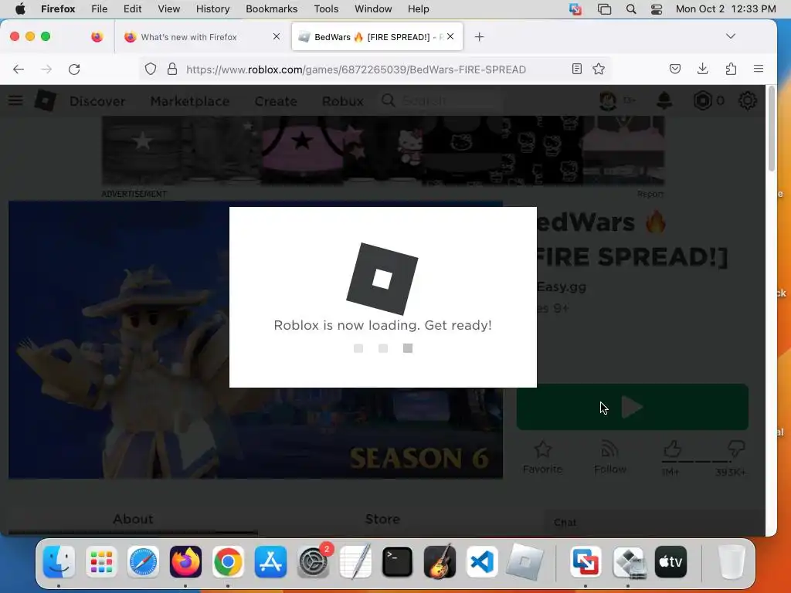Open the Roblox hamburger side menu

coord(15,100)
